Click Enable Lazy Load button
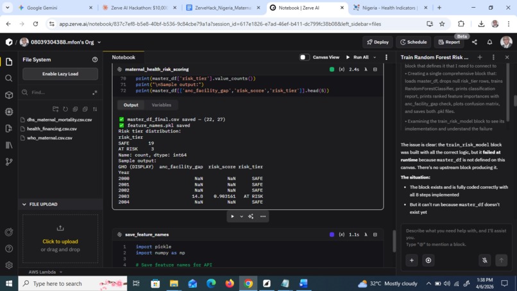Image resolution: width=517 pixels, height=291 pixels. pyautogui.click(x=60, y=74)
